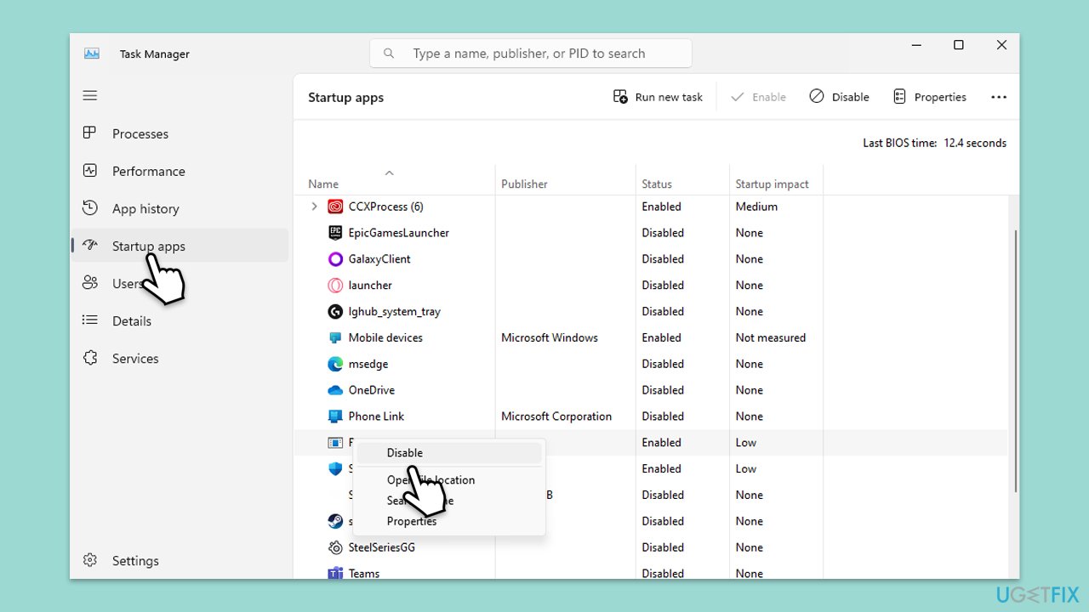The height and width of the screenshot is (612, 1089).
Task: Click the vertical scrollbar of the list
Action: pyautogui.click(x=1015, y=361)
